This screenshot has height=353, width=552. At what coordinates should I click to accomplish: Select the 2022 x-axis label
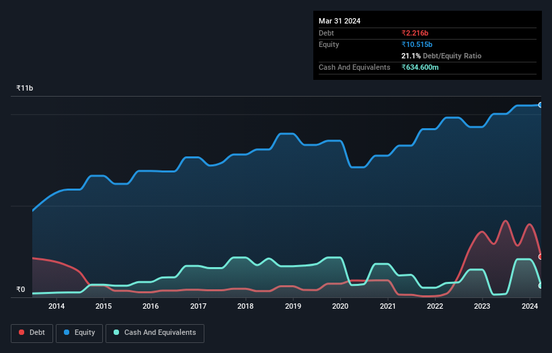click(435, 306)
